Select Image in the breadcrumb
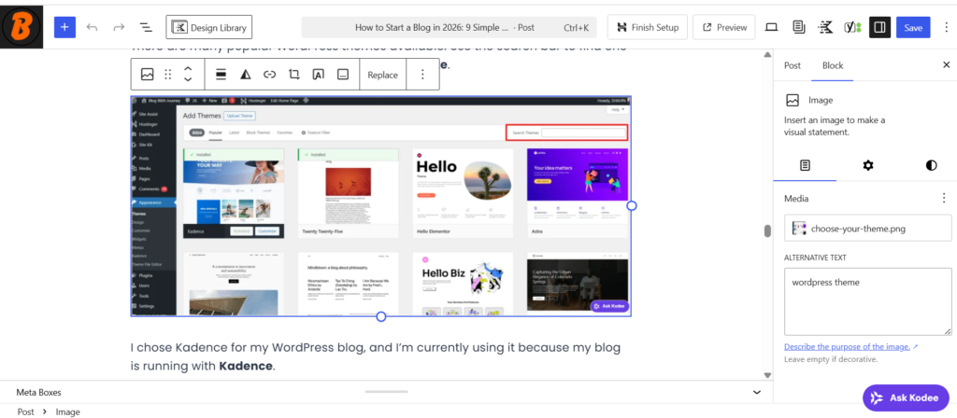 tap(67, 411)
